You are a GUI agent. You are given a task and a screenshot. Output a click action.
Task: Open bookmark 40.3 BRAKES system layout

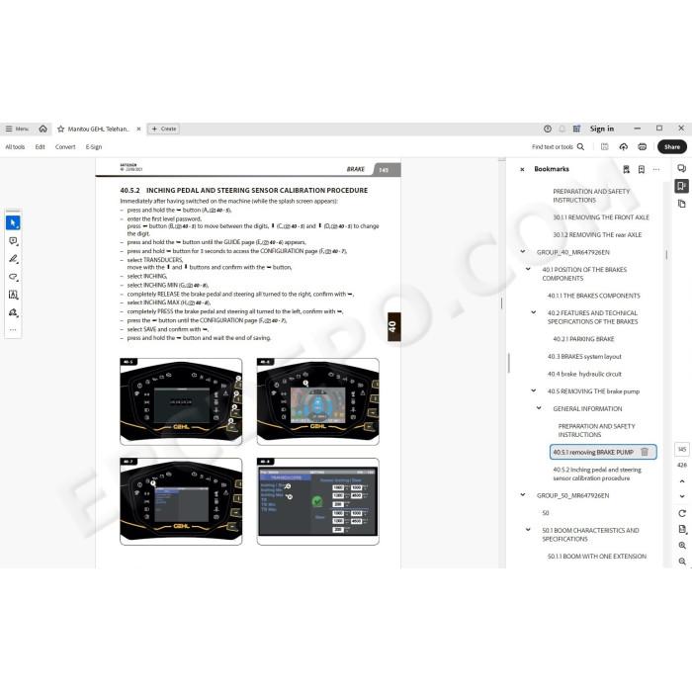point(584,356)
